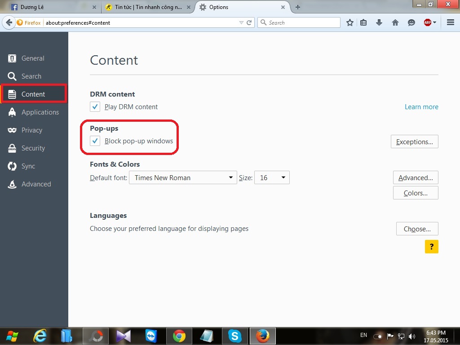Open the Security preferences section
Image resolution: width=460 pixels, height=345 pixels.
[x=33, y=148]
